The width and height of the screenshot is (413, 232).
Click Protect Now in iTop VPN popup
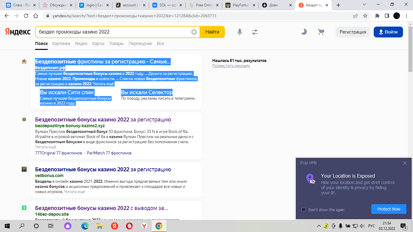pyautogui.click(x=389, y=209)
